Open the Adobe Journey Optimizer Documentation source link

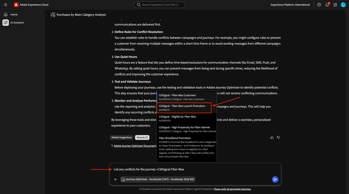tap(135, 146)
